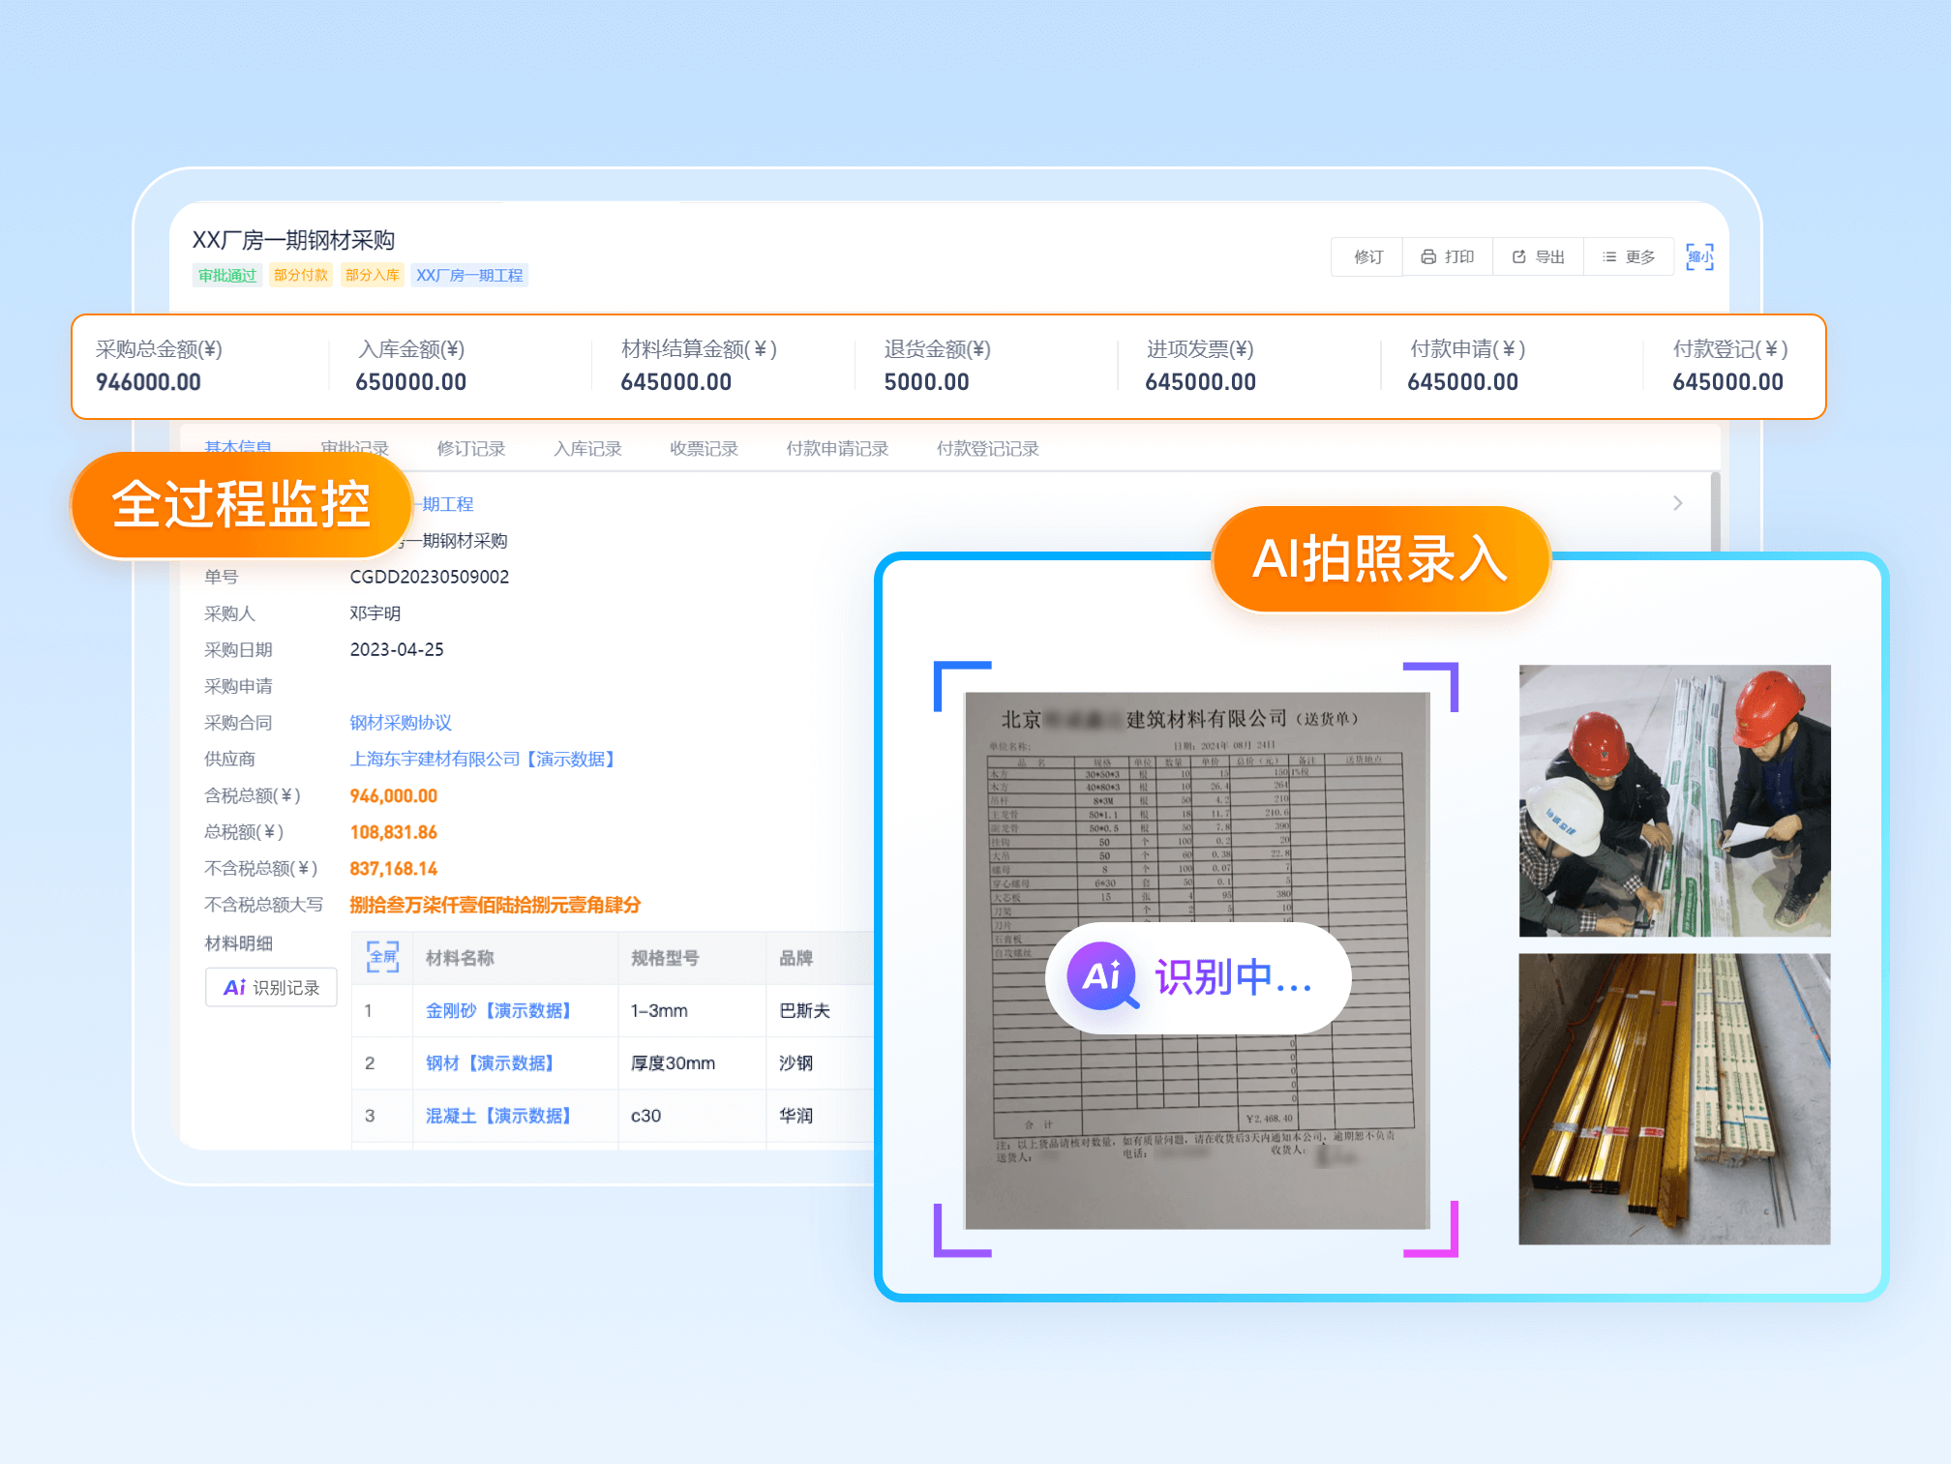Open Shanghai Dongyu supplier link
Image resolution: width=1951 pixels, height=1464 pixels.
(x=482, y=760)
